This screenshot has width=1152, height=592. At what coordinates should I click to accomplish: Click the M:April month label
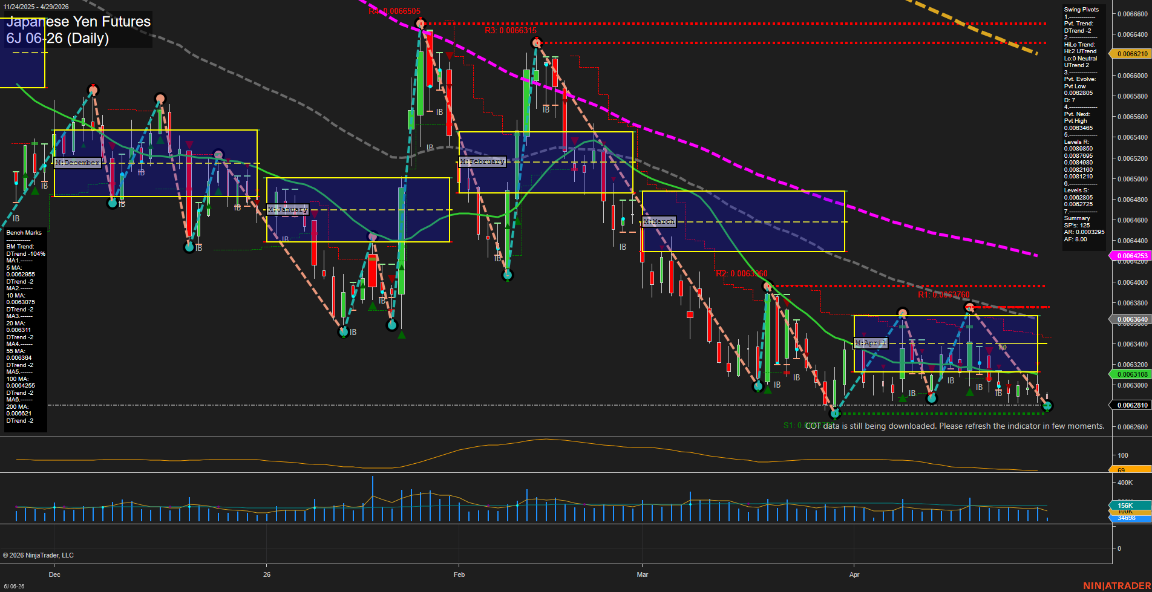click(870, 343)
